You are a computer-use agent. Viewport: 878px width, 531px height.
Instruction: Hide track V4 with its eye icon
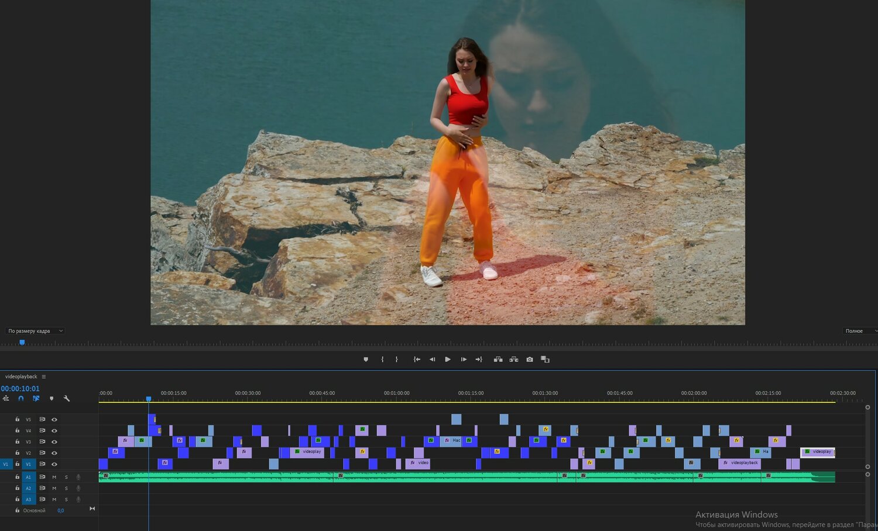point(54,430)
